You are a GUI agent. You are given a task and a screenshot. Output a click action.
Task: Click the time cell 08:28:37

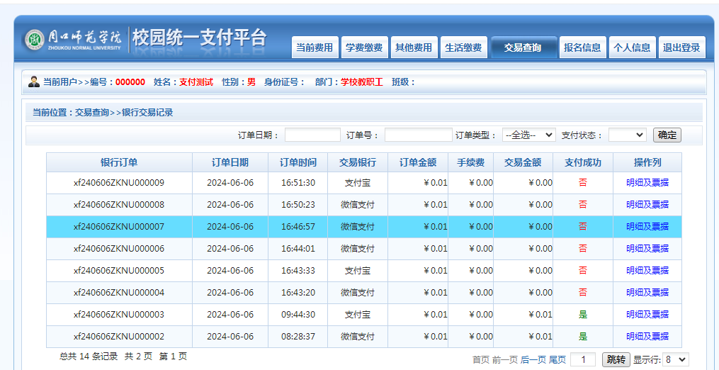pos(298,337)
